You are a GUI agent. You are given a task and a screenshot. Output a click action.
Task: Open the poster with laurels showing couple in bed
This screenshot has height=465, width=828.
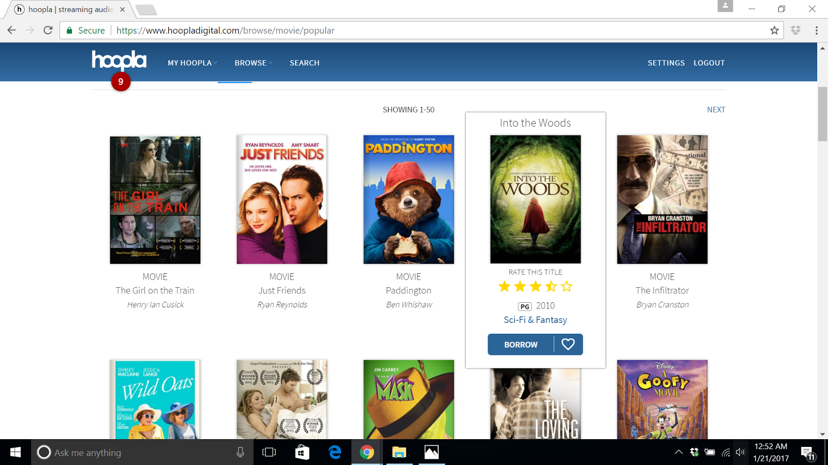[282, 400]
